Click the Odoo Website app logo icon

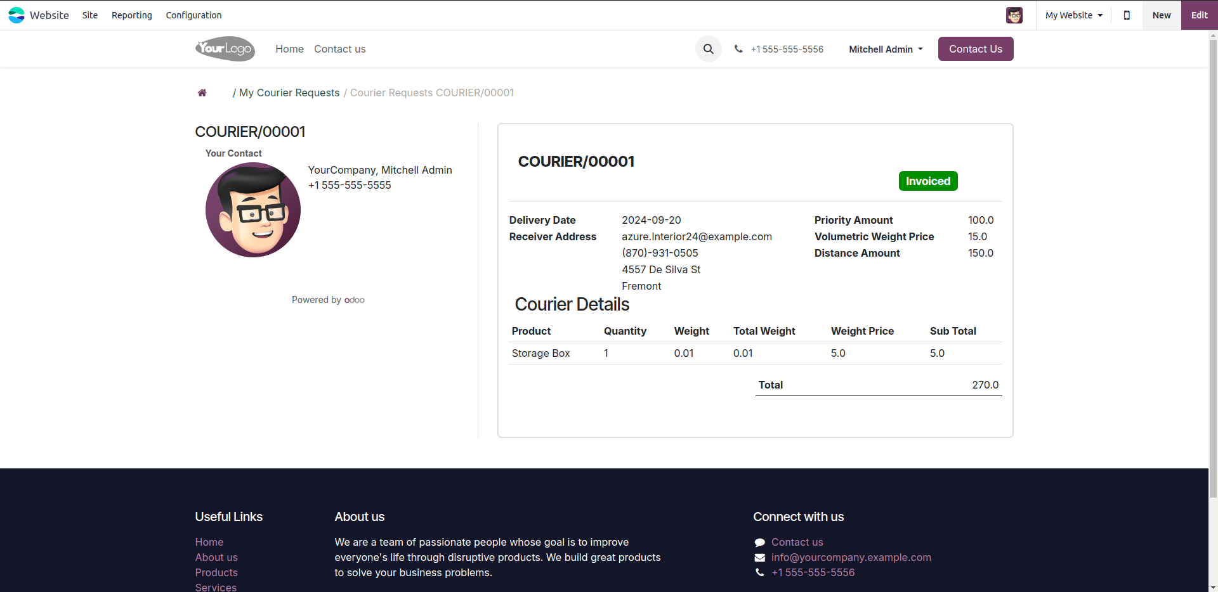(16, 15)
